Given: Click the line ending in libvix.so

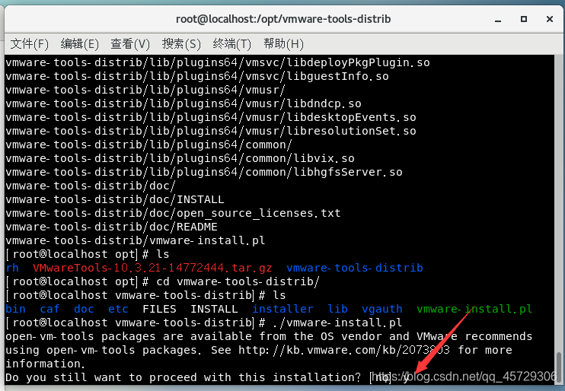Looking at the screenshot, I should (180, 158).
